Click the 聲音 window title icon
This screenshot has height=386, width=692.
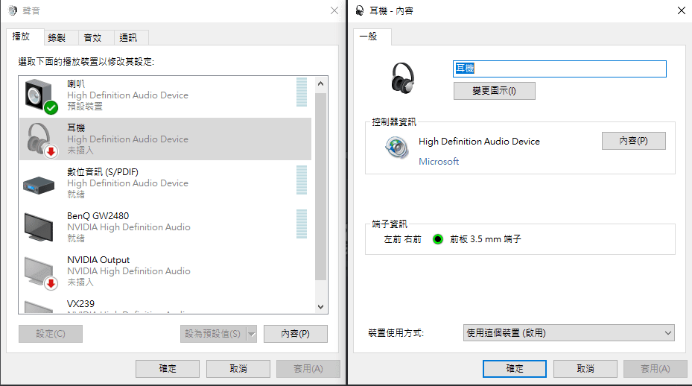click(13, 10)
